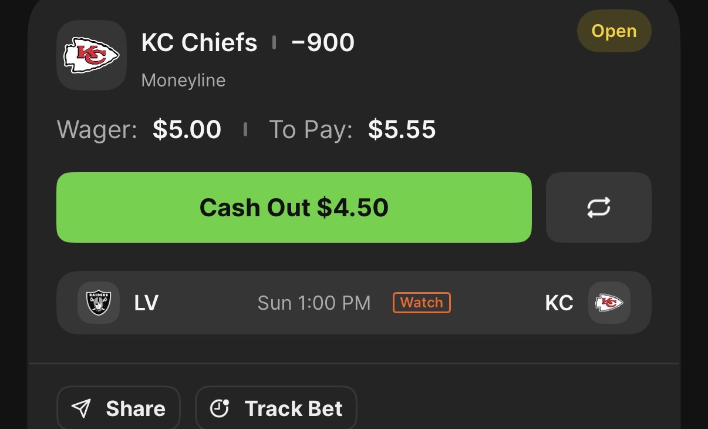Select the KC Chiefs team name
The height and width of the screenshot is (429, 708).
coord(199,43)
